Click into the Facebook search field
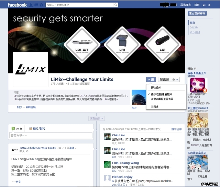220x187 pixels. tap(79, 5)
